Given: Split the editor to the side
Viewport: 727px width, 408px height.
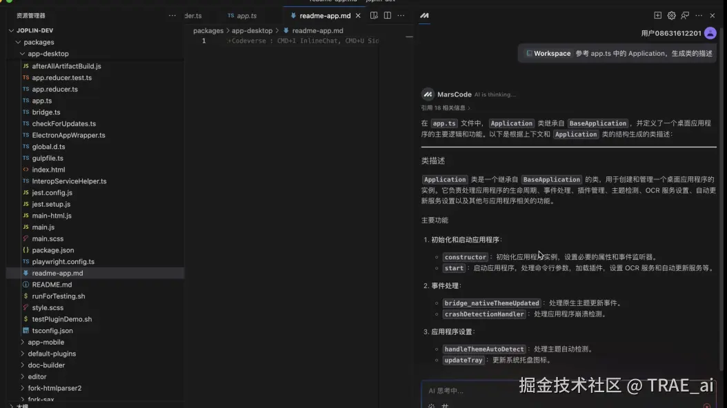Looking at the screenshot, I should click(388, 15).
